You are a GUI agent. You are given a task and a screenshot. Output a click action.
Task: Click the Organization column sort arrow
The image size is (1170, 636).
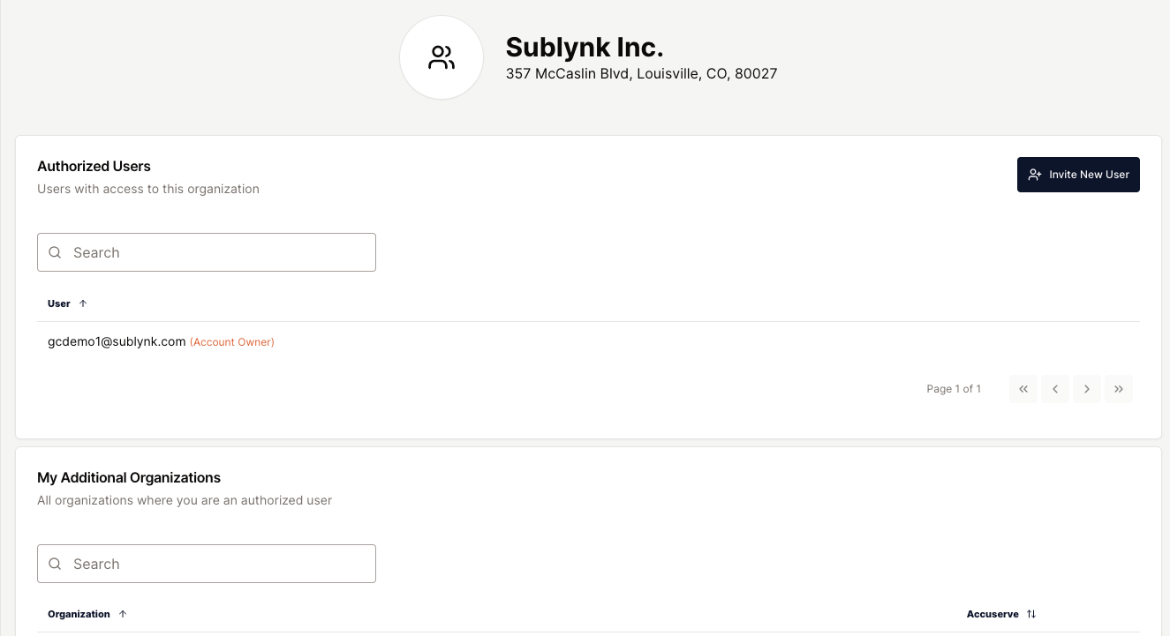click(123, 614)
